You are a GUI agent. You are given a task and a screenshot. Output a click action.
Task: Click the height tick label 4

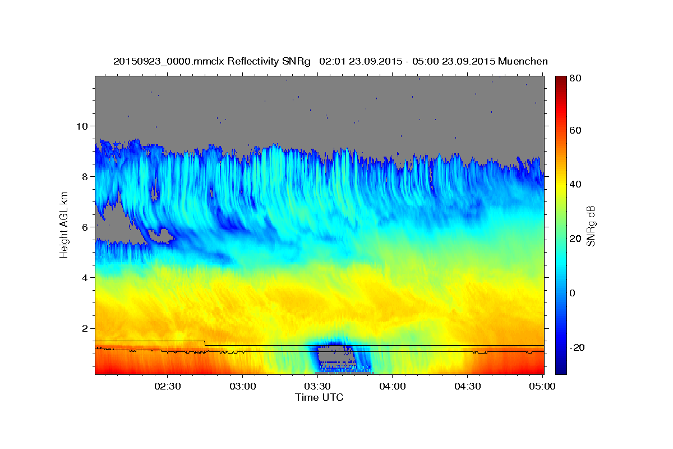click(x=86, y=278)
